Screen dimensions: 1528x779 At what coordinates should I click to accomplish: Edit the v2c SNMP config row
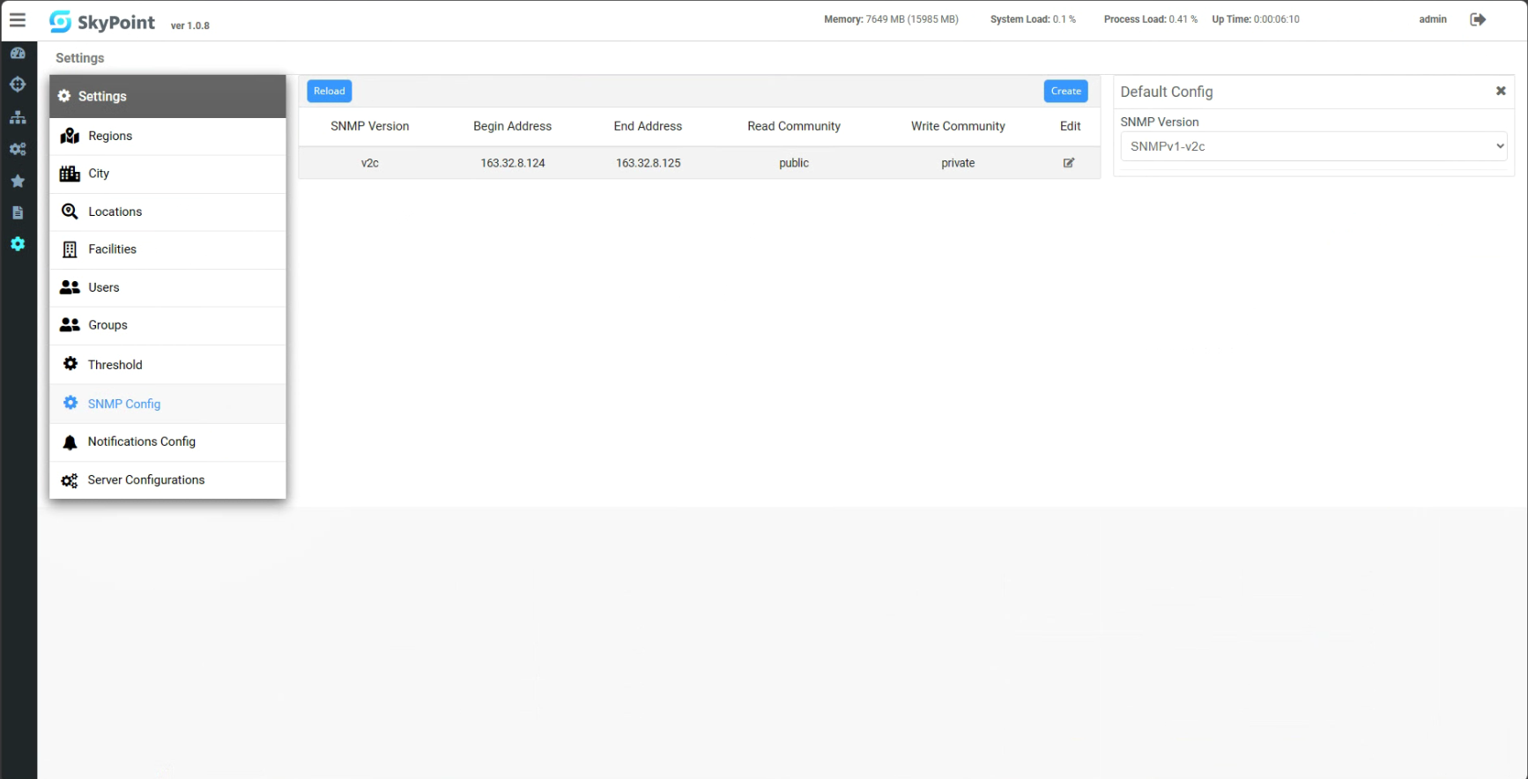[1069, 163]
